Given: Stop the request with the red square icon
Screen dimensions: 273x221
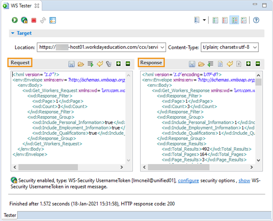Looking at the screenshot, I should point(34,20).
